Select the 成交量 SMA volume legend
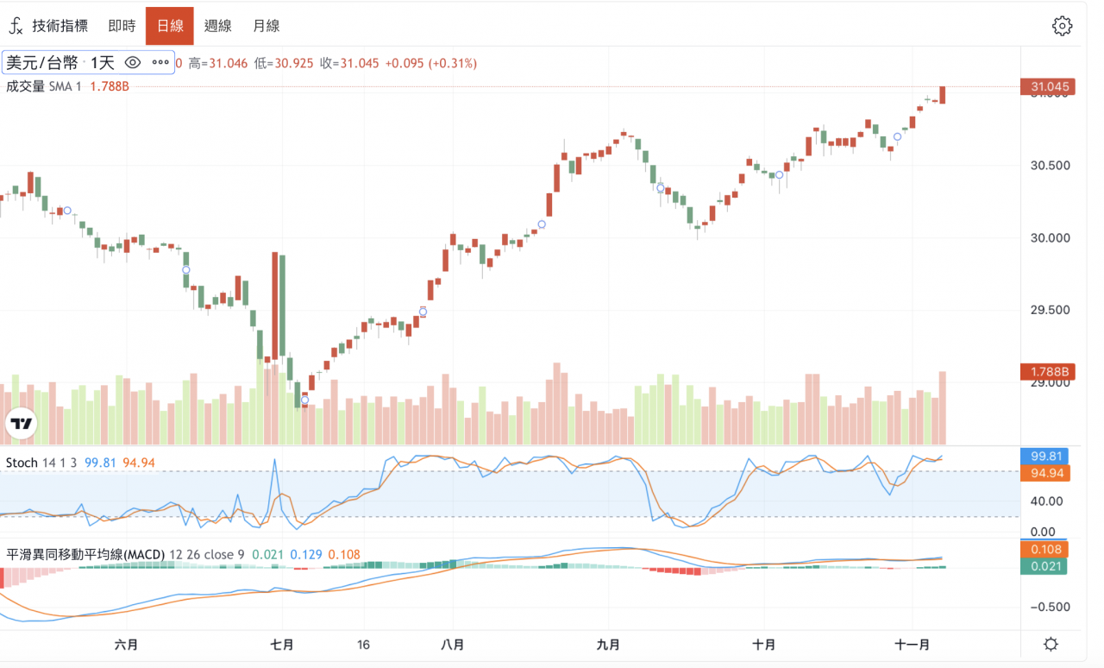The height and width of the screenshot is (668, 1104). [43, 86]
